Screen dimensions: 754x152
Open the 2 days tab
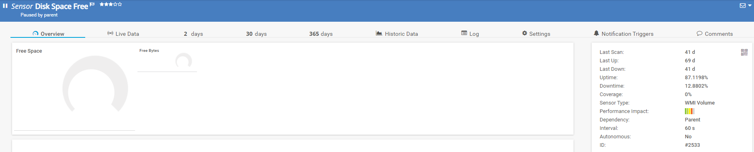point(193,34)
